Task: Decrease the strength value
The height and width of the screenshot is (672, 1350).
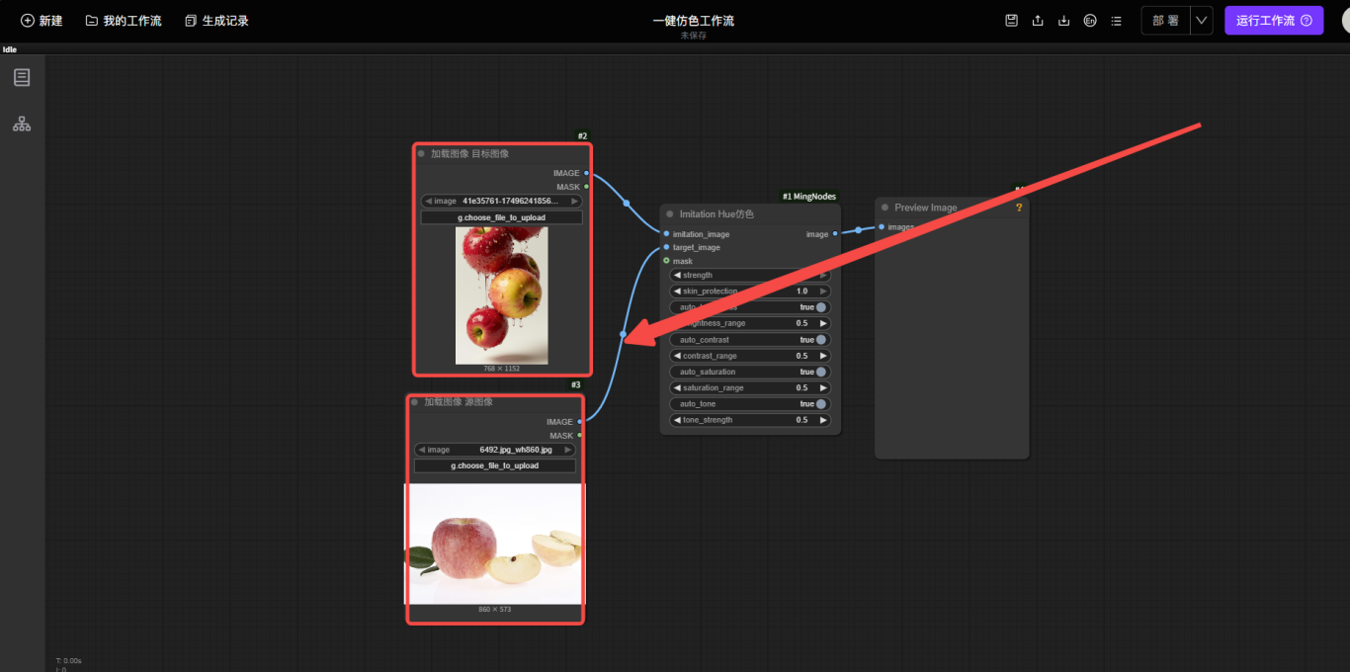Action: 677,276
